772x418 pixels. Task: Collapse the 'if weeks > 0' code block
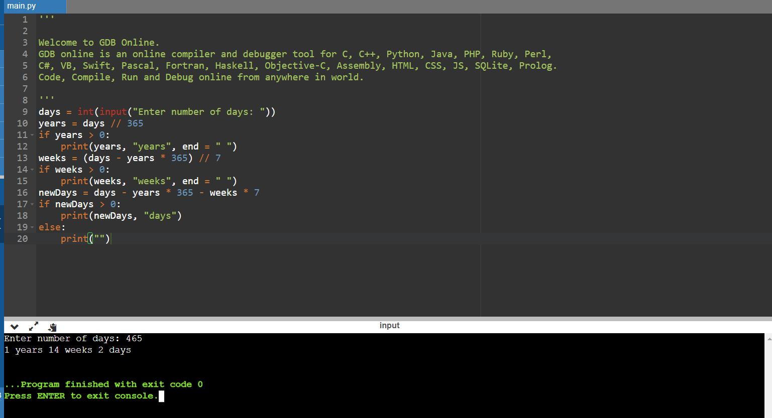tap(32, 170)
